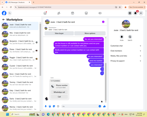This screenshot has width=147, height=117.
Task: Open the purple conversation information icon
Action: coord(103,22)
